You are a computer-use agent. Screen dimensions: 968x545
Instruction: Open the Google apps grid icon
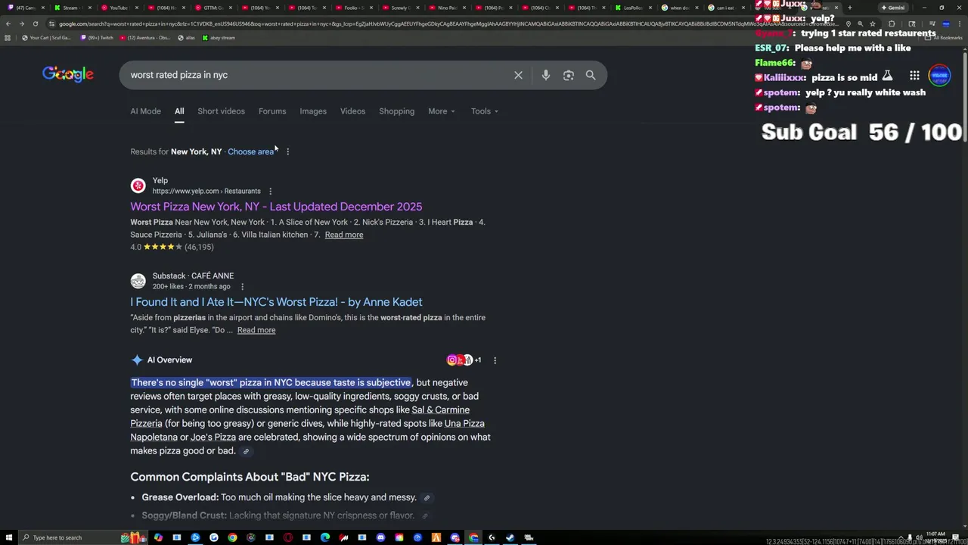coord(914,76)
